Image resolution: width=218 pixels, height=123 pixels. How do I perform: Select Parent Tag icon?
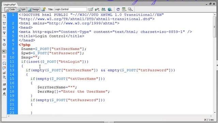(x=4, y=40)
